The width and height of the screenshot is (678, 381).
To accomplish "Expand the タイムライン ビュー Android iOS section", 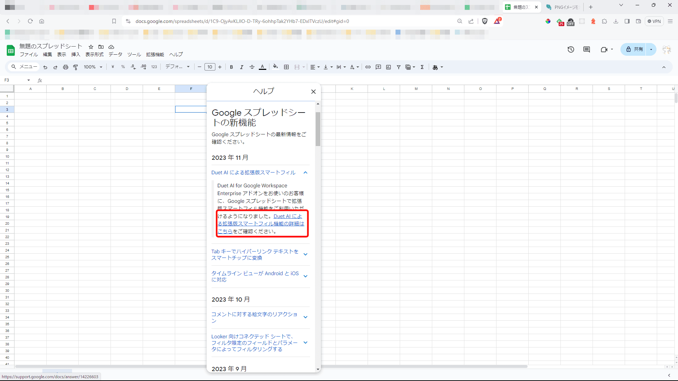I will [305, 276].
